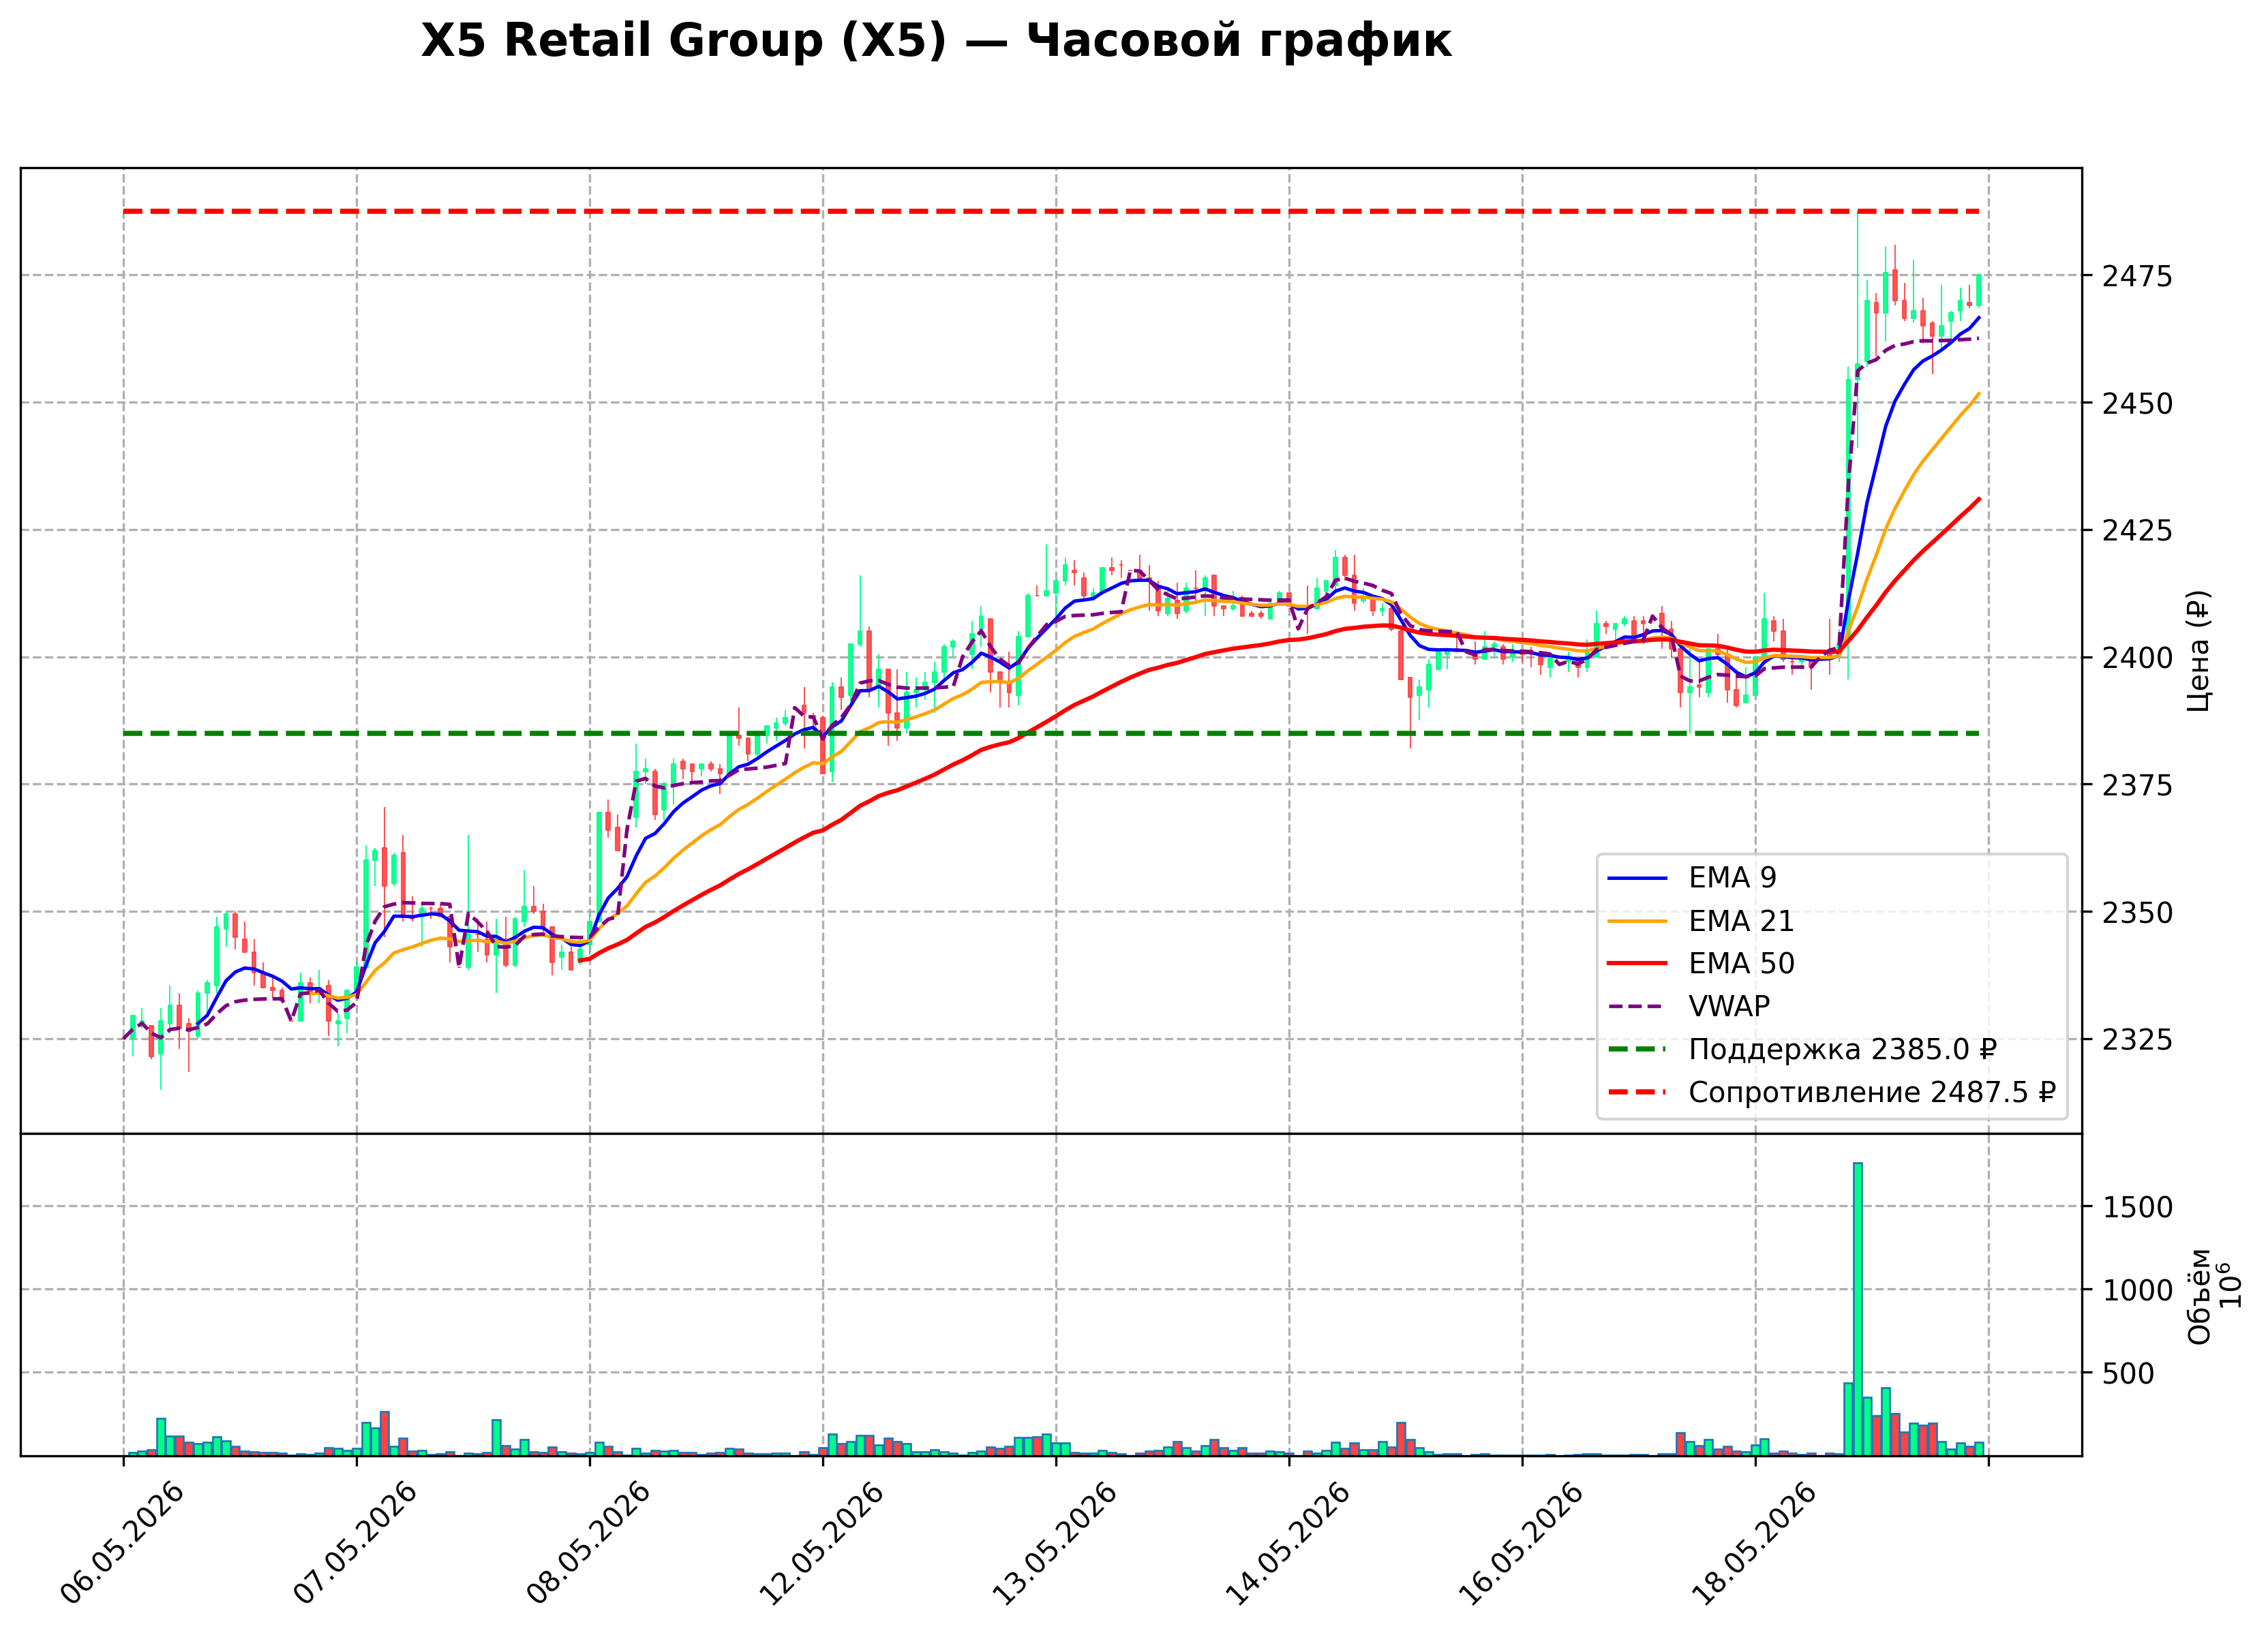Click the red EMA 50 legend line sample

click(x=1637, y=964)
